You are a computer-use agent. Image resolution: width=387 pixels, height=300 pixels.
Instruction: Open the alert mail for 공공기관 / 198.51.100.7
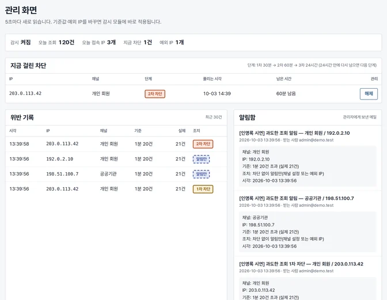click(x=297, y=198)
